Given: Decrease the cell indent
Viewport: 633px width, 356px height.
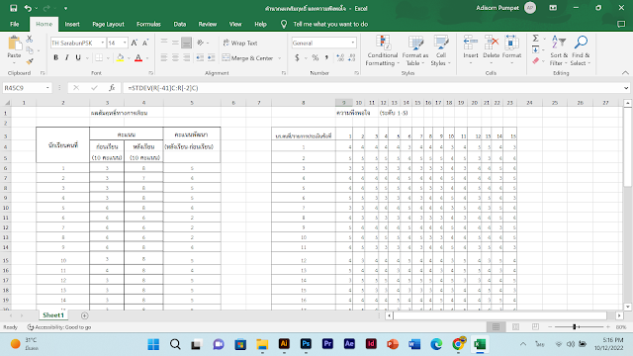Looking at the screenshot, I should (x=200, y=58).
